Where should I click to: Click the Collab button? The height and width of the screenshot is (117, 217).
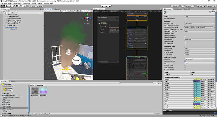[175, 6]
